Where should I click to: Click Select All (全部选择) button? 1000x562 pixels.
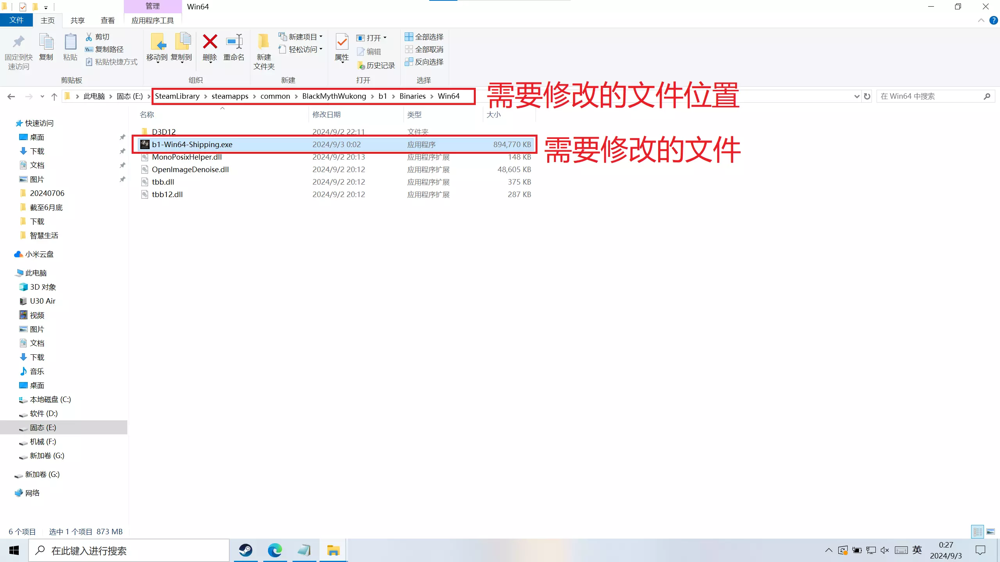click(x=424, y=37)
